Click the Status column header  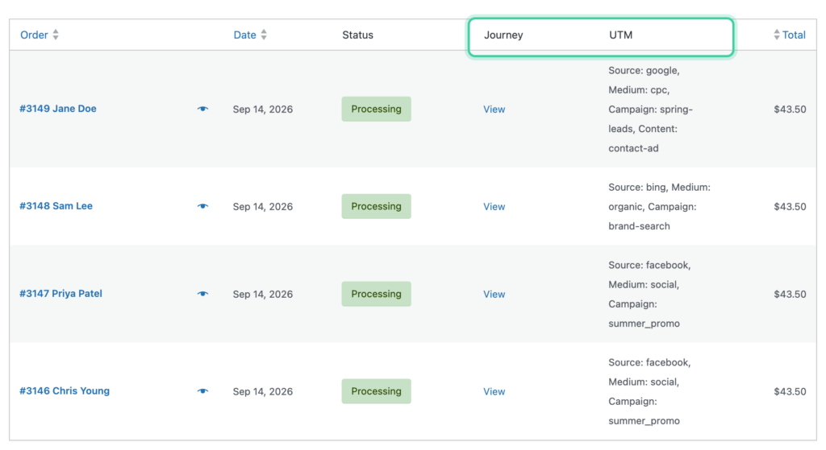click(x=357, y=35)
